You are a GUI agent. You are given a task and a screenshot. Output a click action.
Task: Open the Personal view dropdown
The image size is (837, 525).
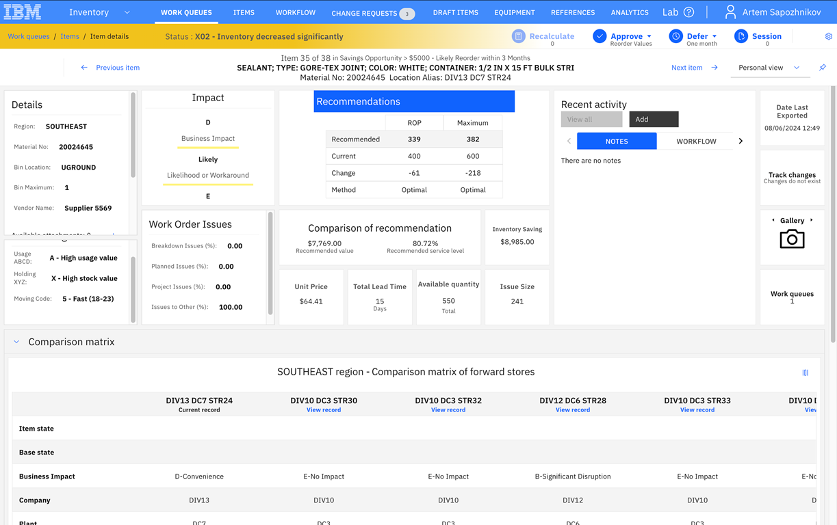pyautogui.click(x=769, y=68)
